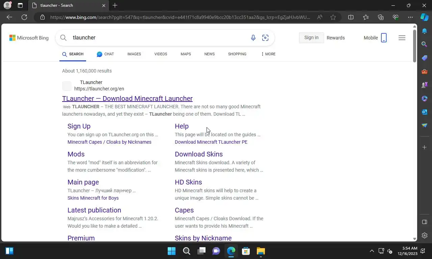
Task: Open sidebar Outlook icon
Action: pyautogui.click(x=425, y=112)
